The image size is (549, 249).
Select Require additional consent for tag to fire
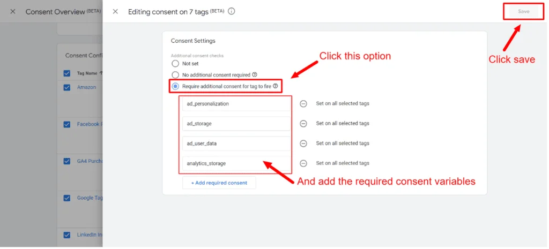[175, 86]
